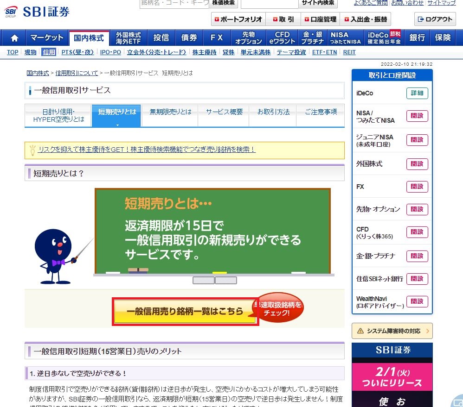Click 一般信用売り銘柄一覧はこちら button
Viewport: 463px width, 407px height.
pyautogui.click(x=186, y=312)
